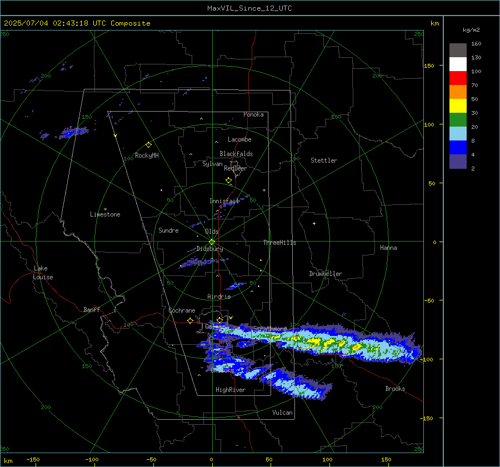
Task: Click the white plus marker west of Hanna
Action: click(314, 223)
